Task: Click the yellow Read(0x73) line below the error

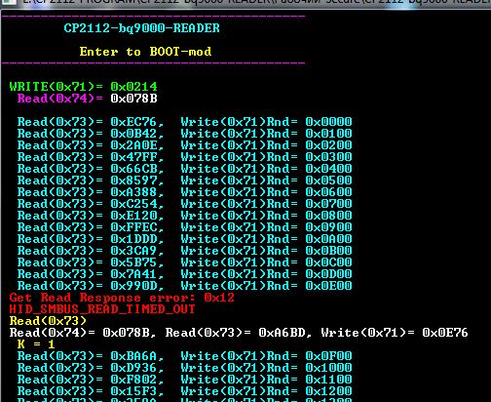Action: click(x=48, y=321)
